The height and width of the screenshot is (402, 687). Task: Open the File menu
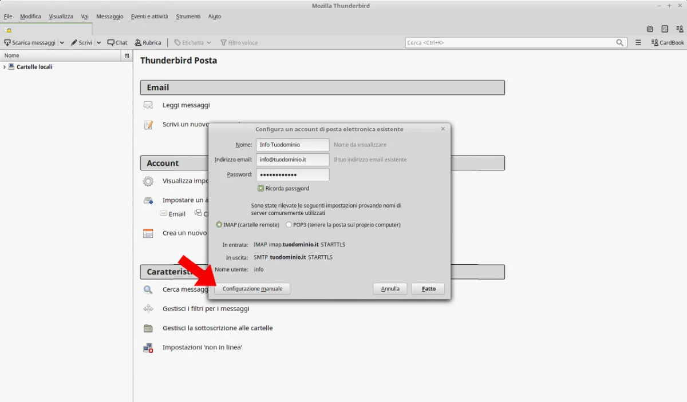8,17
